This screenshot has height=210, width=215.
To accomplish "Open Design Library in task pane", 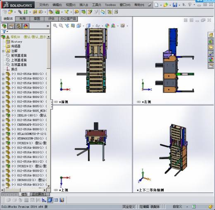I will (211, 41).
